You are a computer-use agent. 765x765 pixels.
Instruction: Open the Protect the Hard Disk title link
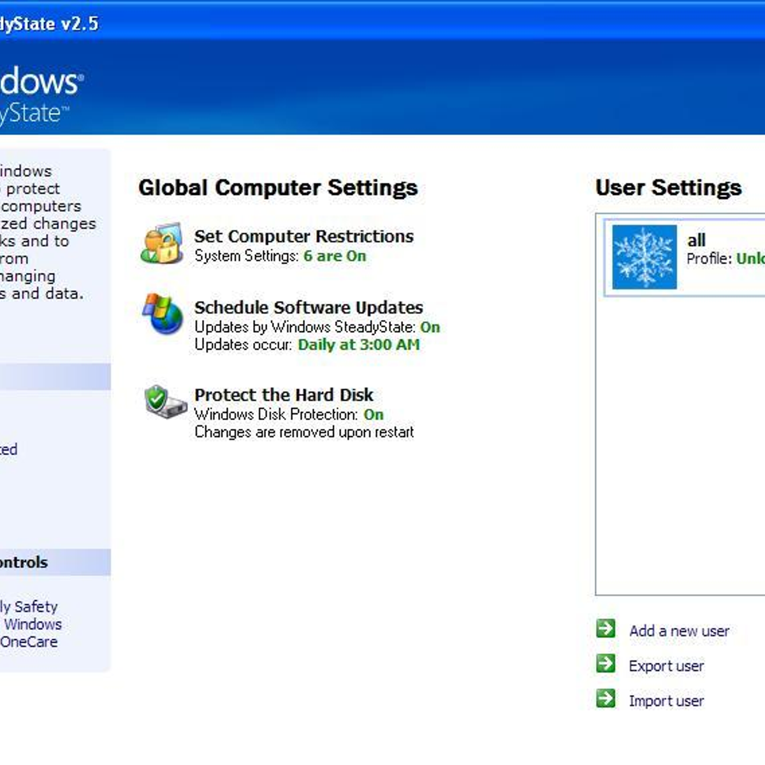[x=284, y=395]
